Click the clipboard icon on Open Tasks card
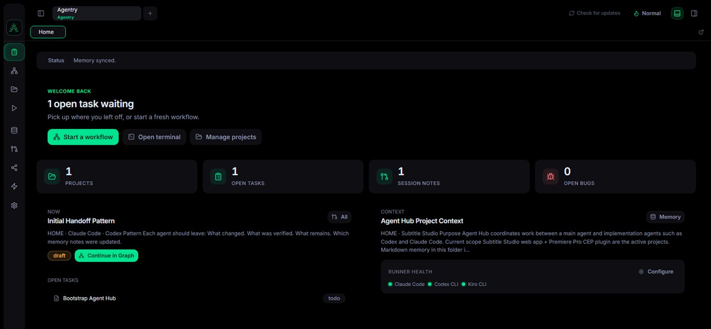The image size is (711, 329). point(218,177)
